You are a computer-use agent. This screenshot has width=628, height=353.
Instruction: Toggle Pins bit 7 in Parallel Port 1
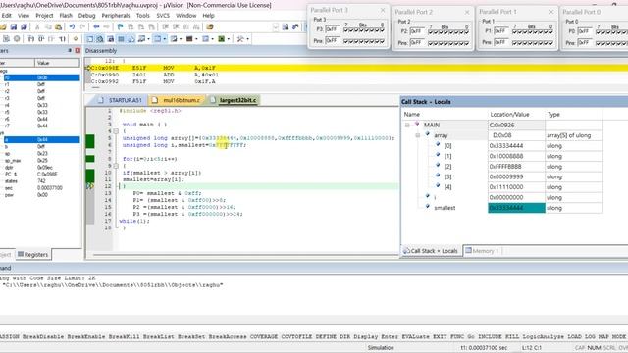pyautogui.click(x=514, y=42)
